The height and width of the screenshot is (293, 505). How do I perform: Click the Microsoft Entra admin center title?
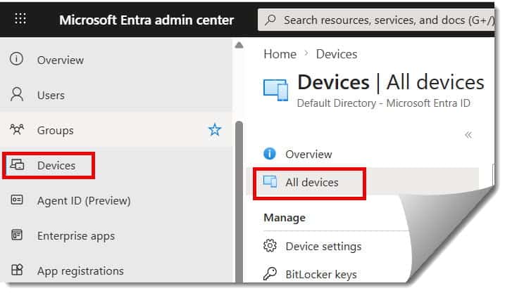pyautogui.click(x=146, y=20)
